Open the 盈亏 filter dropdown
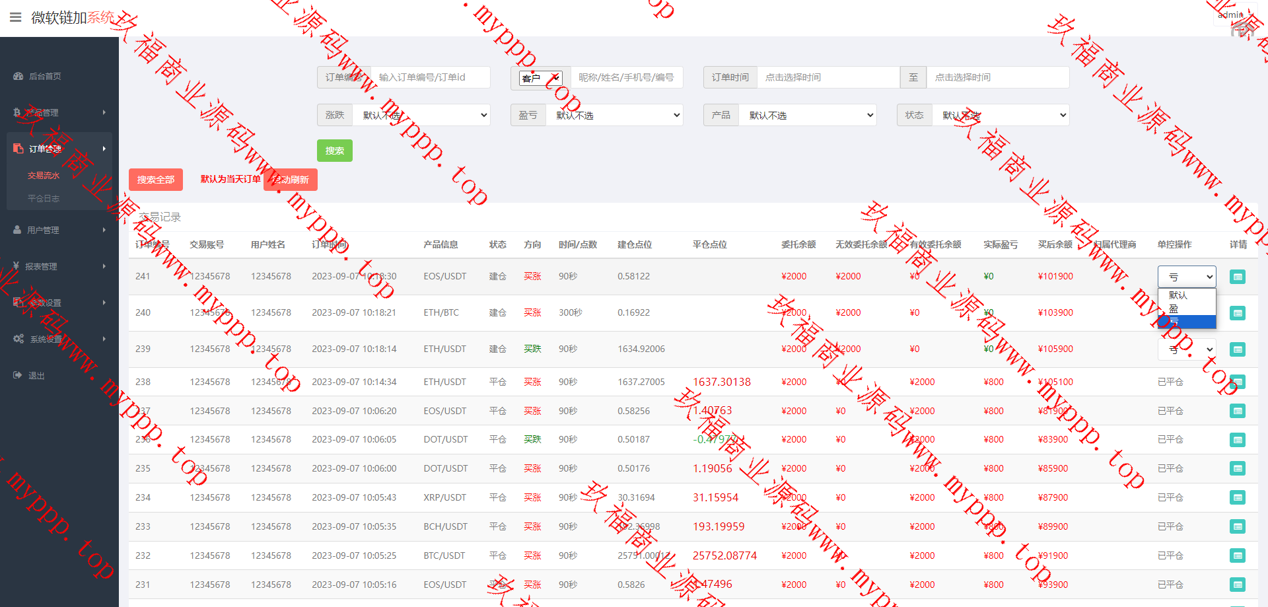The width and height of the screenshot is (1268, 607). 614,115
